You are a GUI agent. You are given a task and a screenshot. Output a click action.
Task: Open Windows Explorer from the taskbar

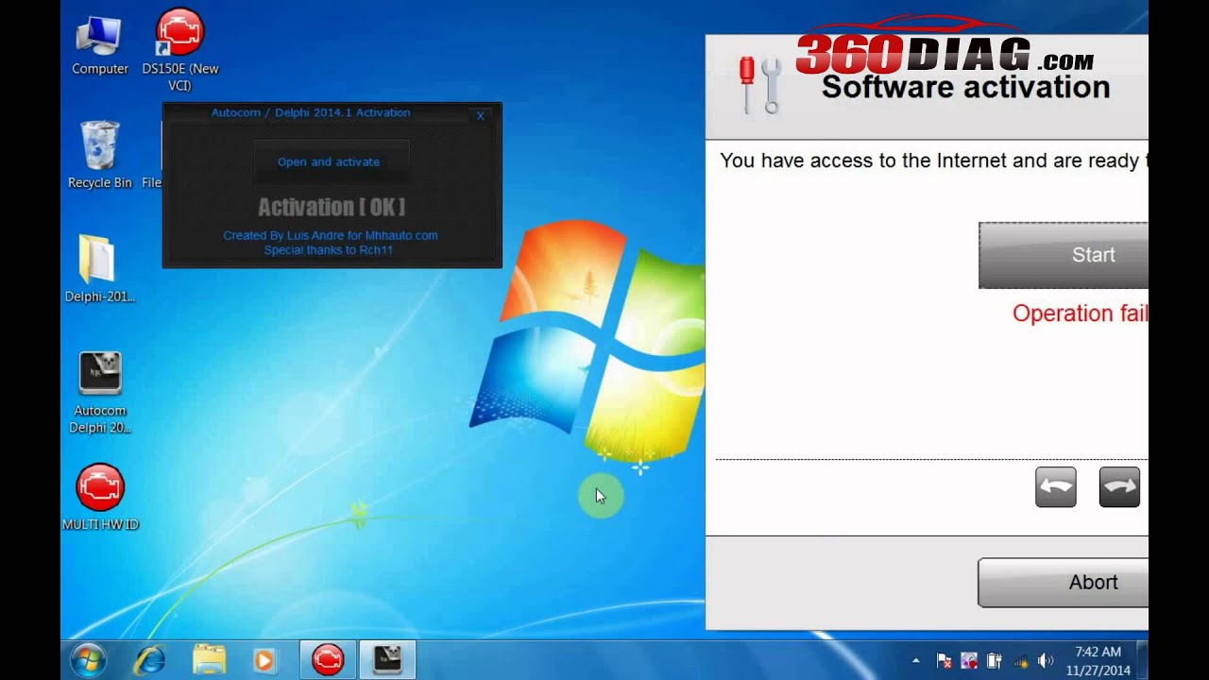pos(209,659)
